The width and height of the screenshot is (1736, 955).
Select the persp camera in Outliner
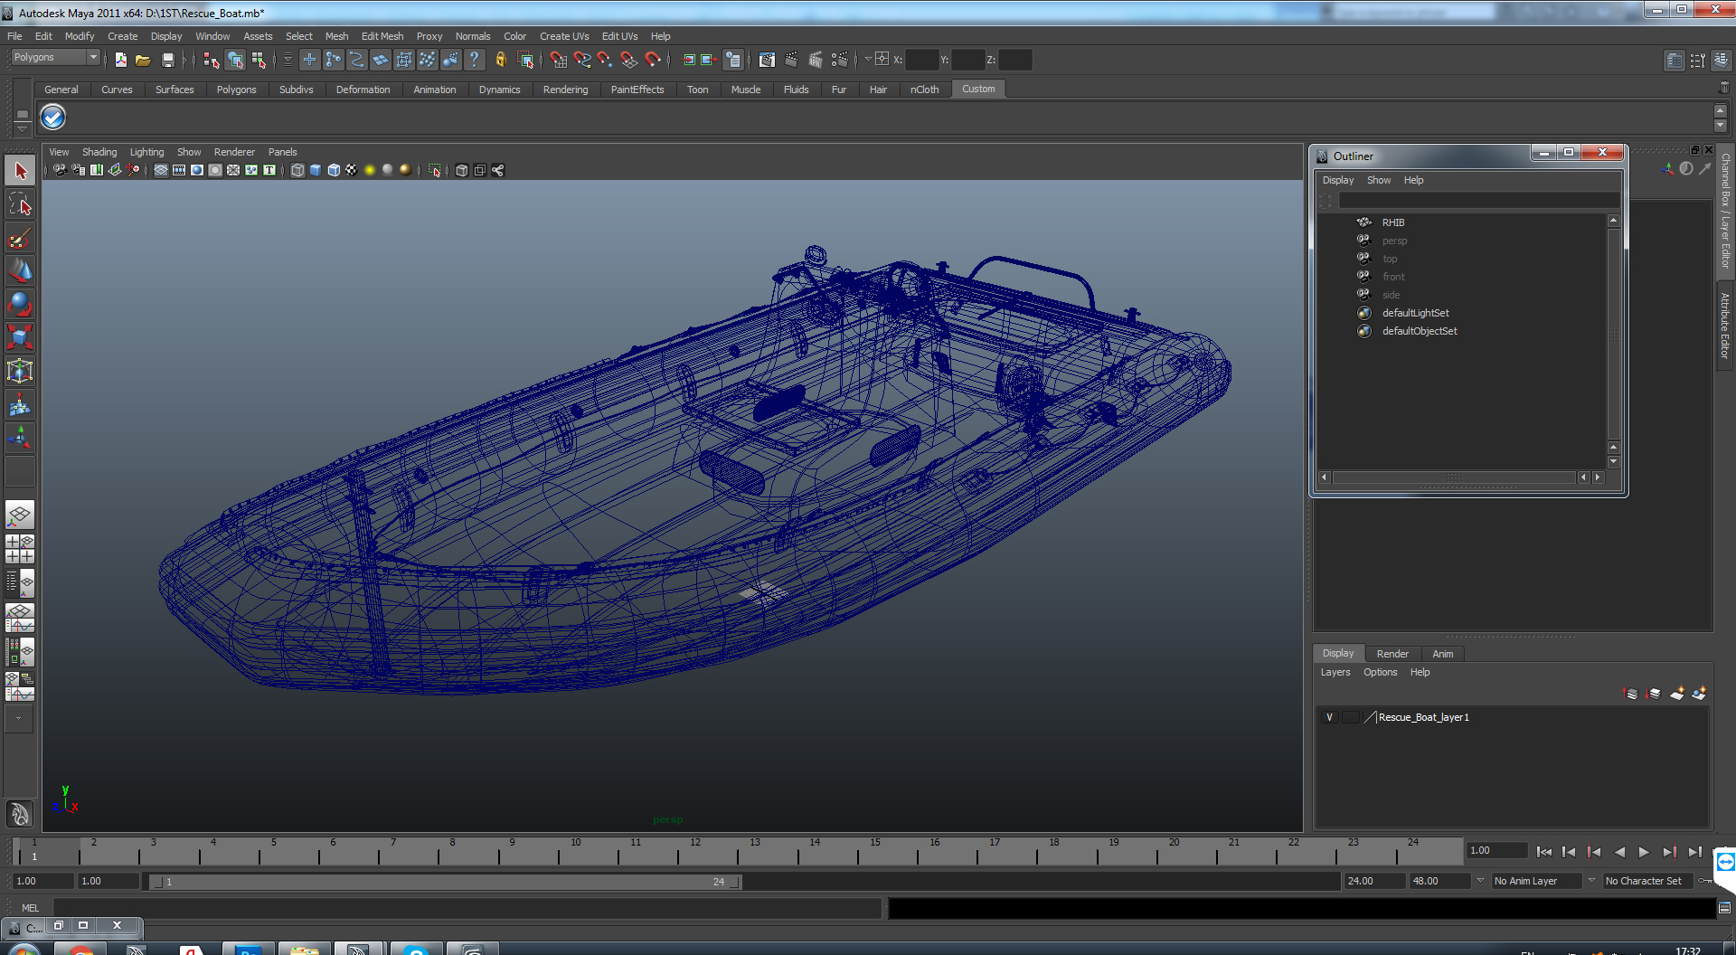(1394, 241)
